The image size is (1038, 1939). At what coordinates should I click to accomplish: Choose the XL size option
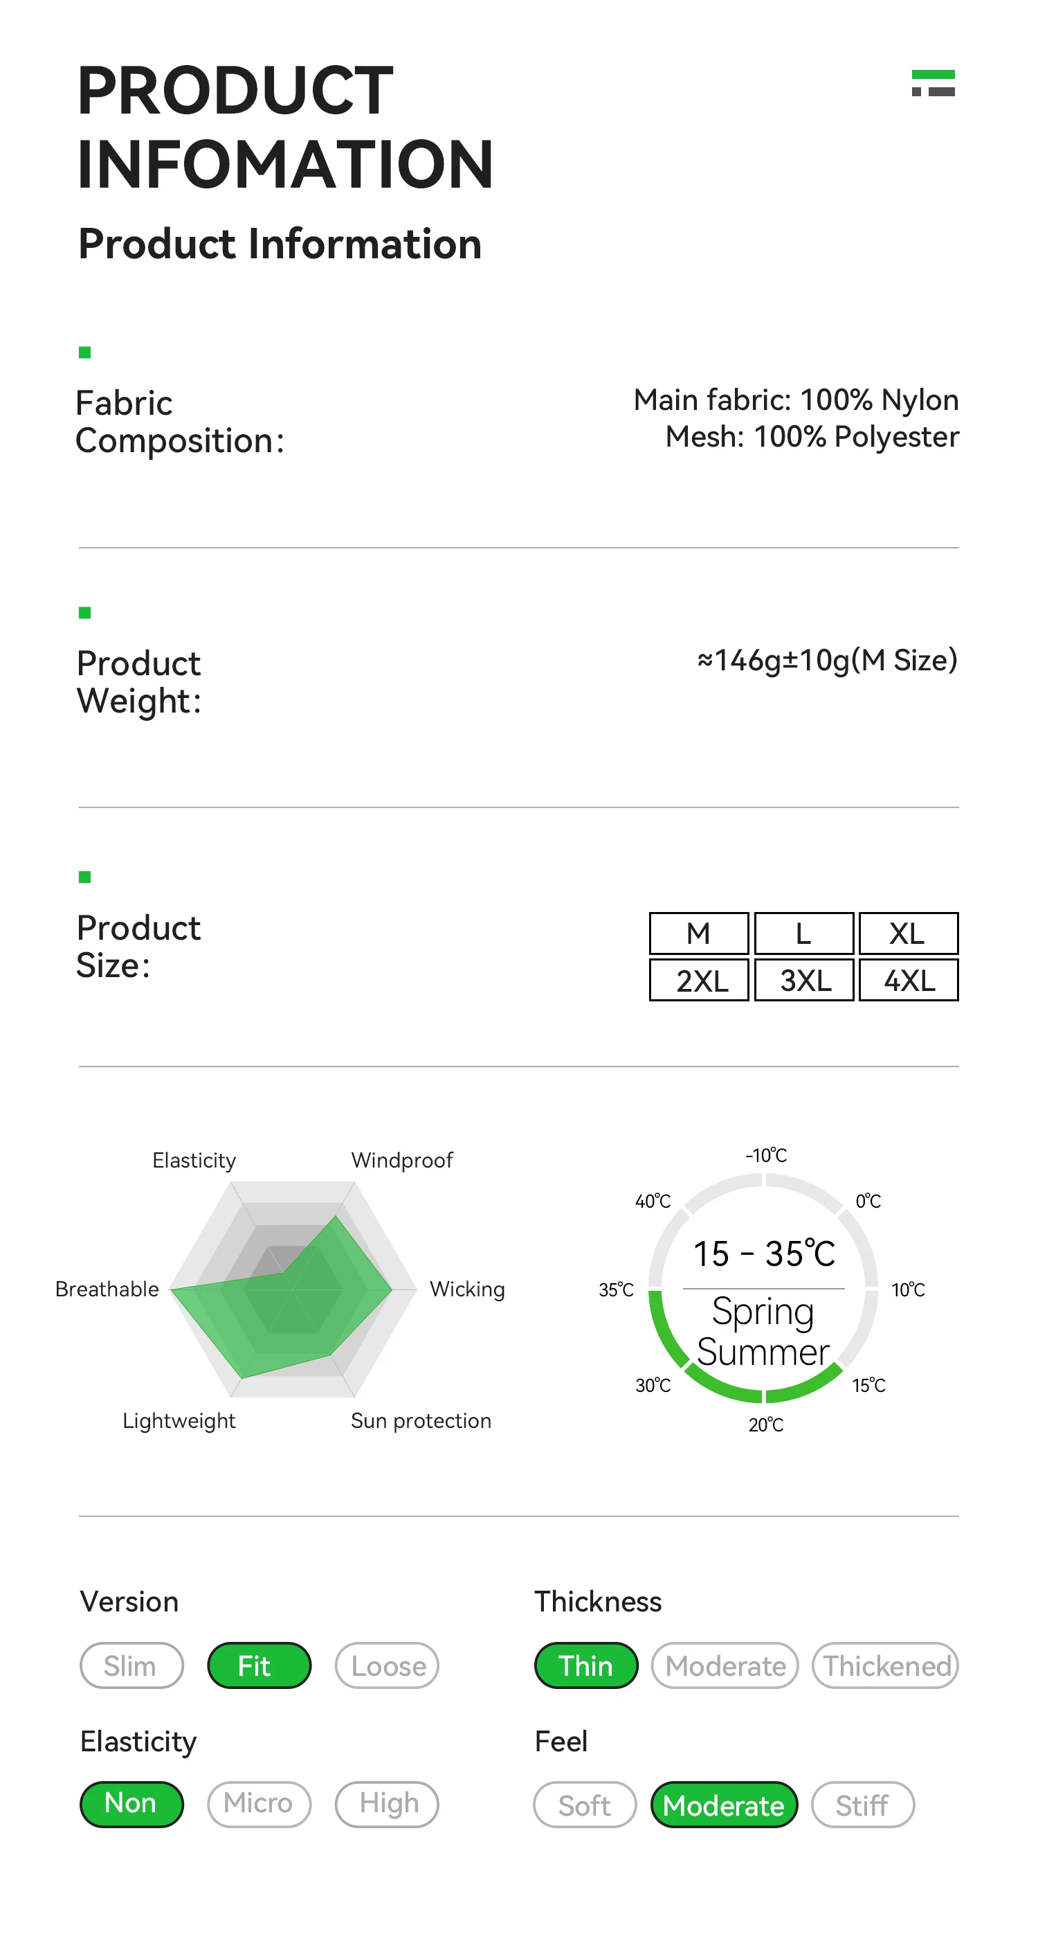pyautogui.click(x=908, y=933)
